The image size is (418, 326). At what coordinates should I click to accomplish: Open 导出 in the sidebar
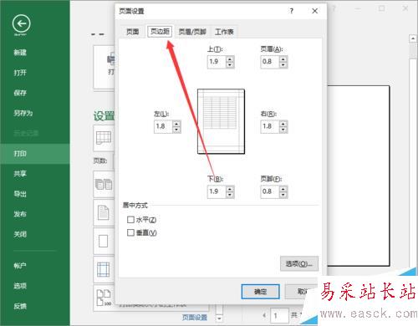click(20, 194)
